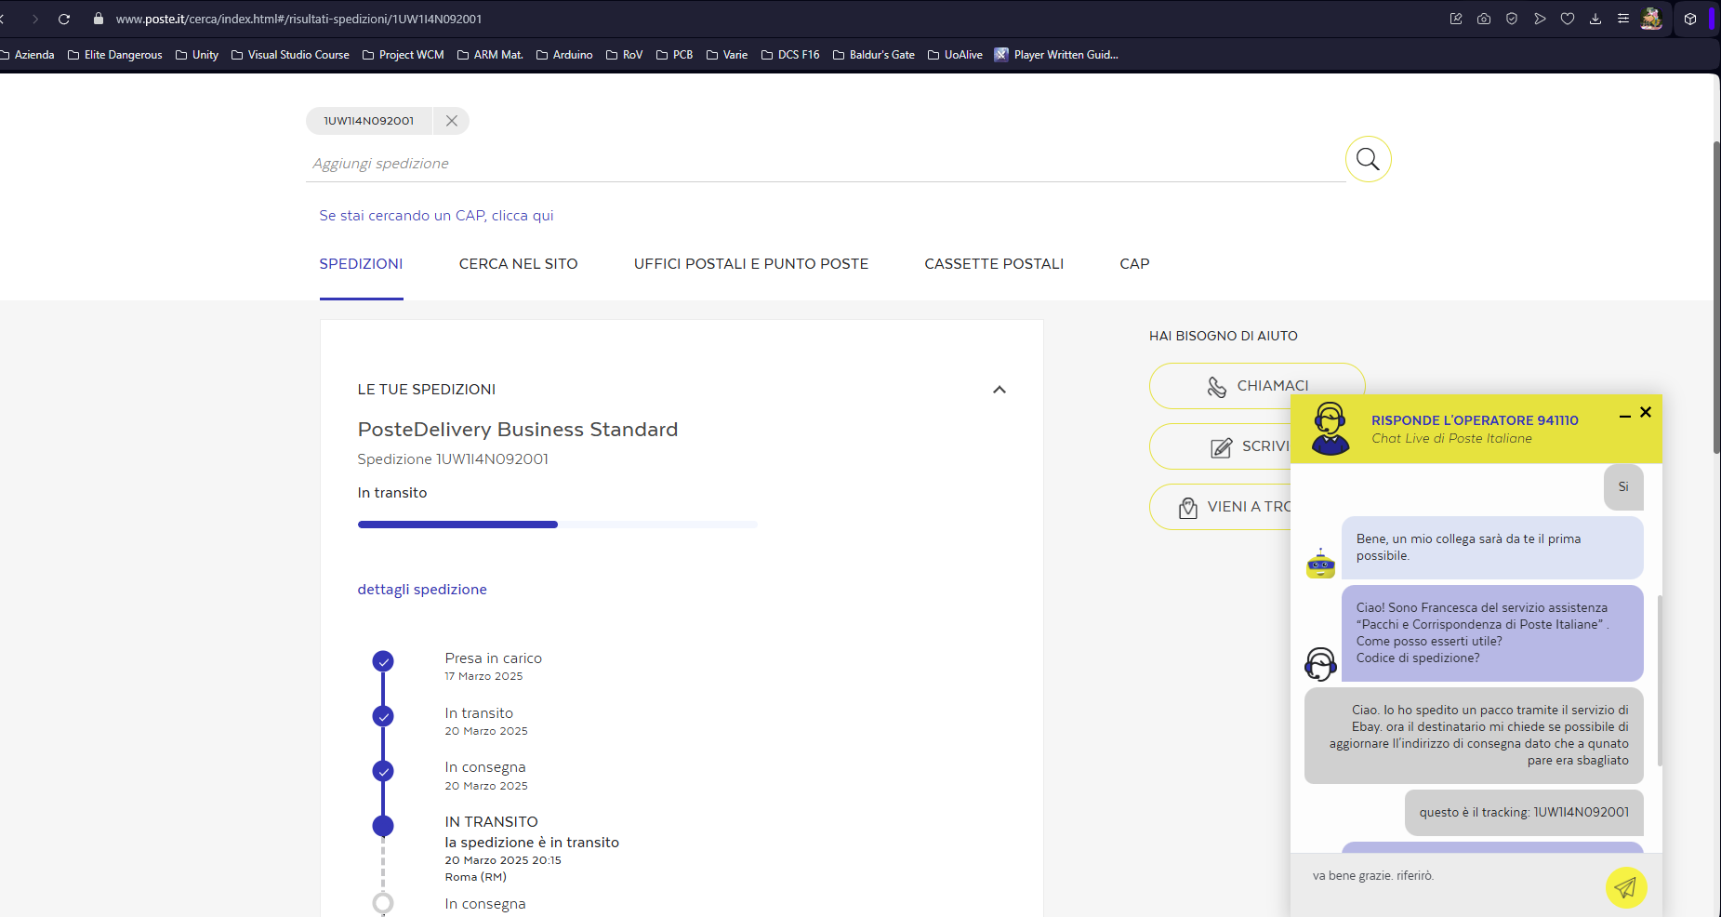Viewport: 1721px width, 917px height.
Task: Open the SPEDIZIONI tab
Action: pos(361,264)
